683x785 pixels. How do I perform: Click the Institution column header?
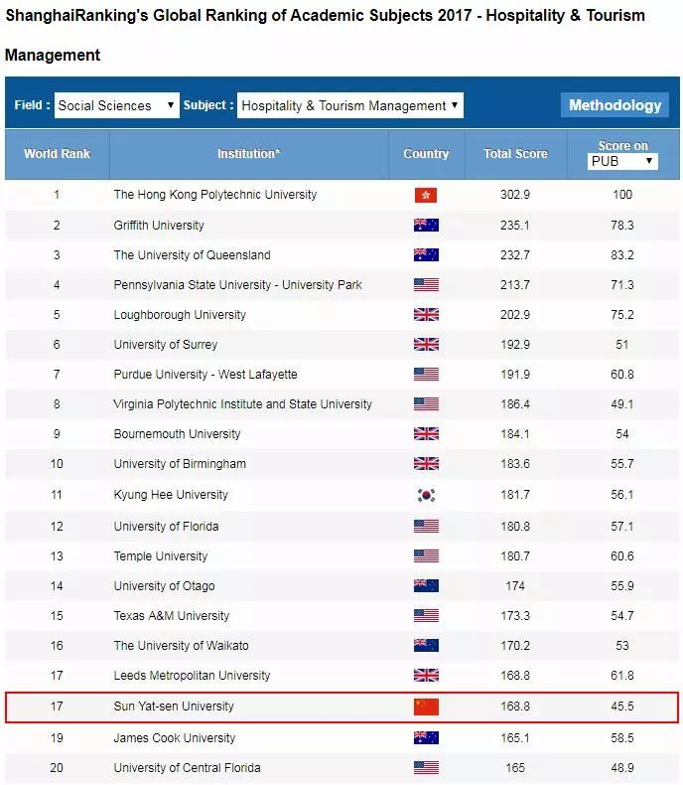click(x=248, y=154)
